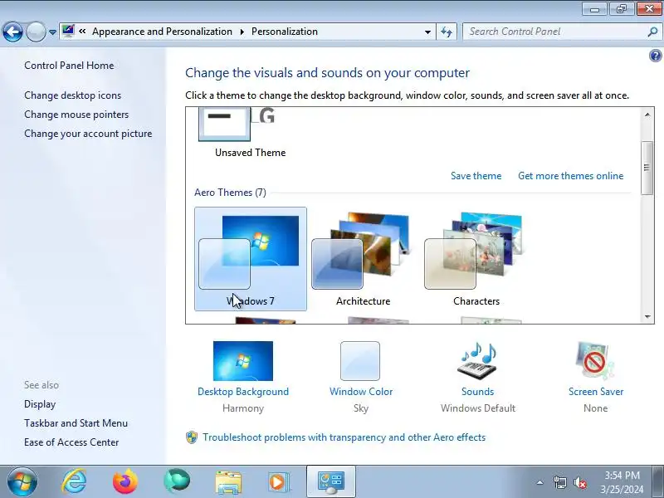664x498 pixels.
Task: Open Troubleshoot problems with transparency link
Action: coord(344,437)
